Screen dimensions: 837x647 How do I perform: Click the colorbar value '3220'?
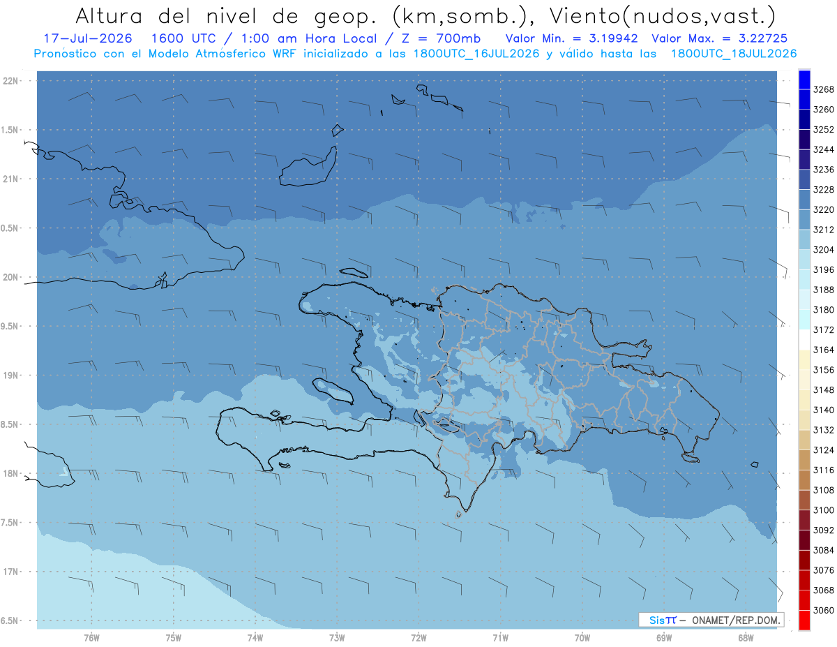(823, 209)
